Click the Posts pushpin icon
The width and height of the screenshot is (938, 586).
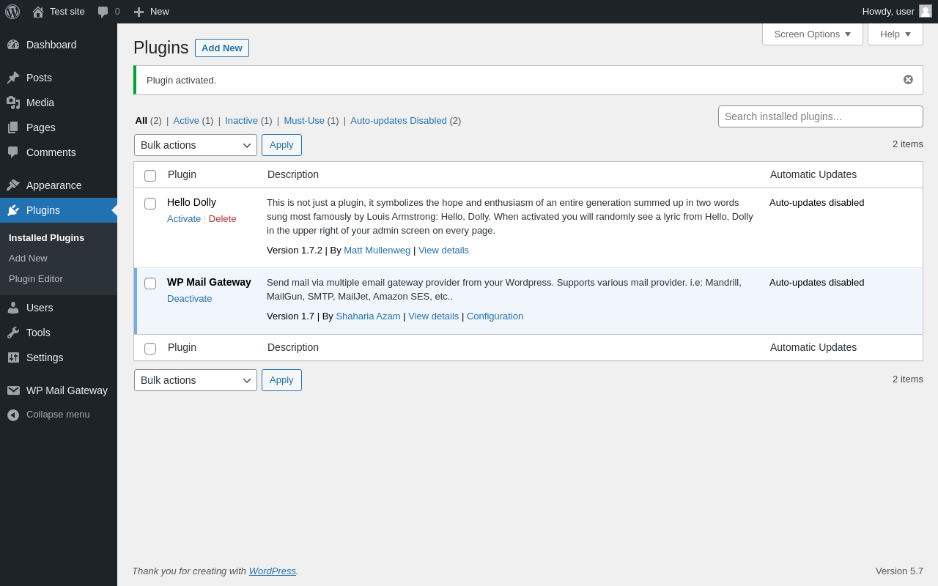13,78
